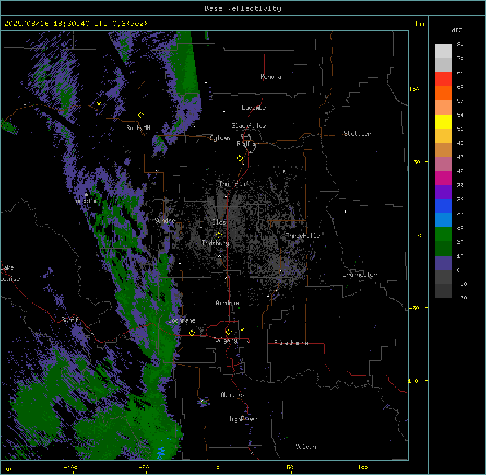Click the pink 42-45 dBZ legend swatch

443,164
